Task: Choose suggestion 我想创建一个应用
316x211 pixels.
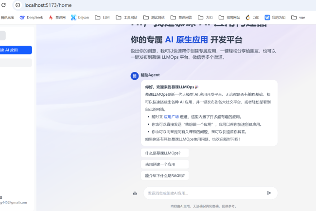Action: click(165, 164)
